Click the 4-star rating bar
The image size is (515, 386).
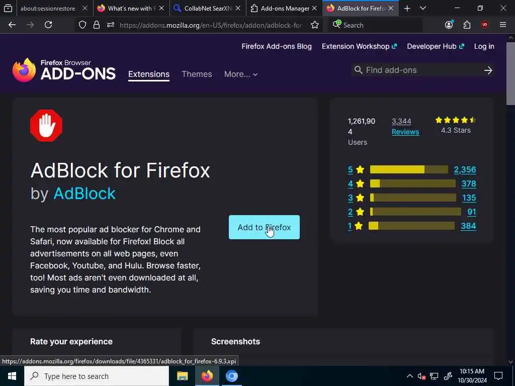[413, 183]
